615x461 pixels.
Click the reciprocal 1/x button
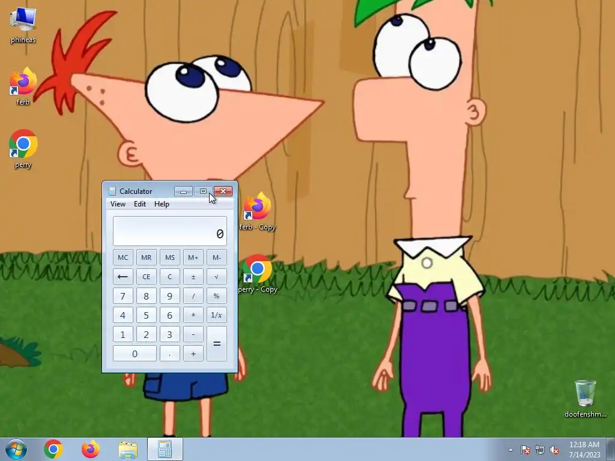(217, 315)
